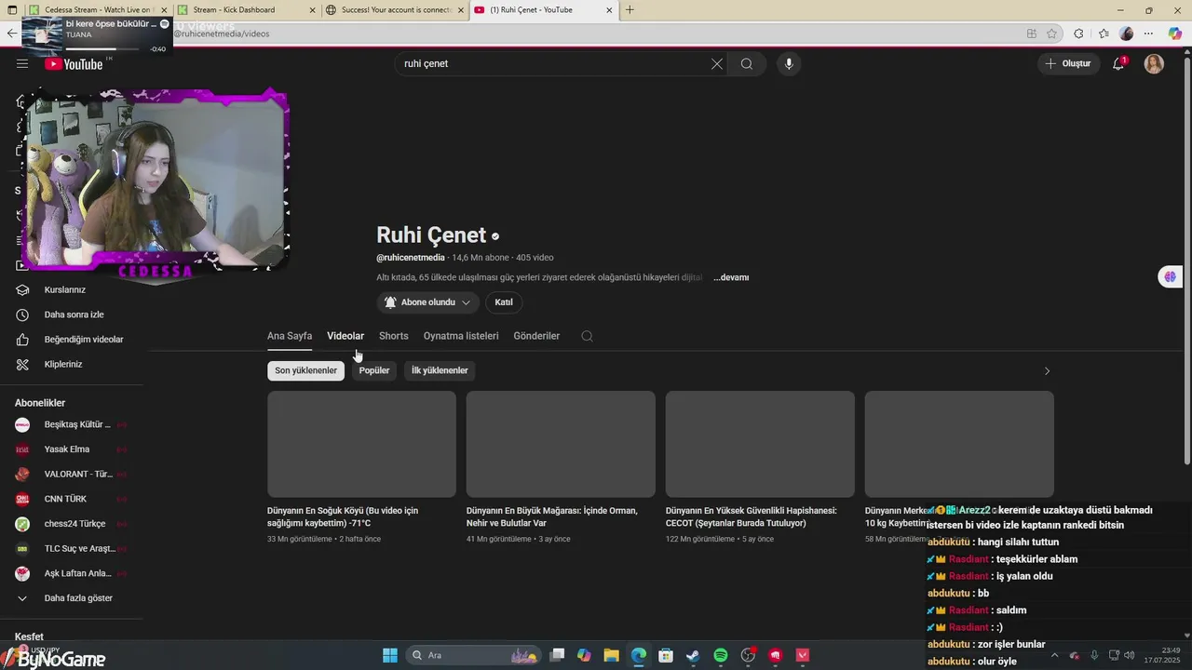Start voice search with microphone icon
1192x670 pixels.
pyautogui.click(x=789, y=63)
